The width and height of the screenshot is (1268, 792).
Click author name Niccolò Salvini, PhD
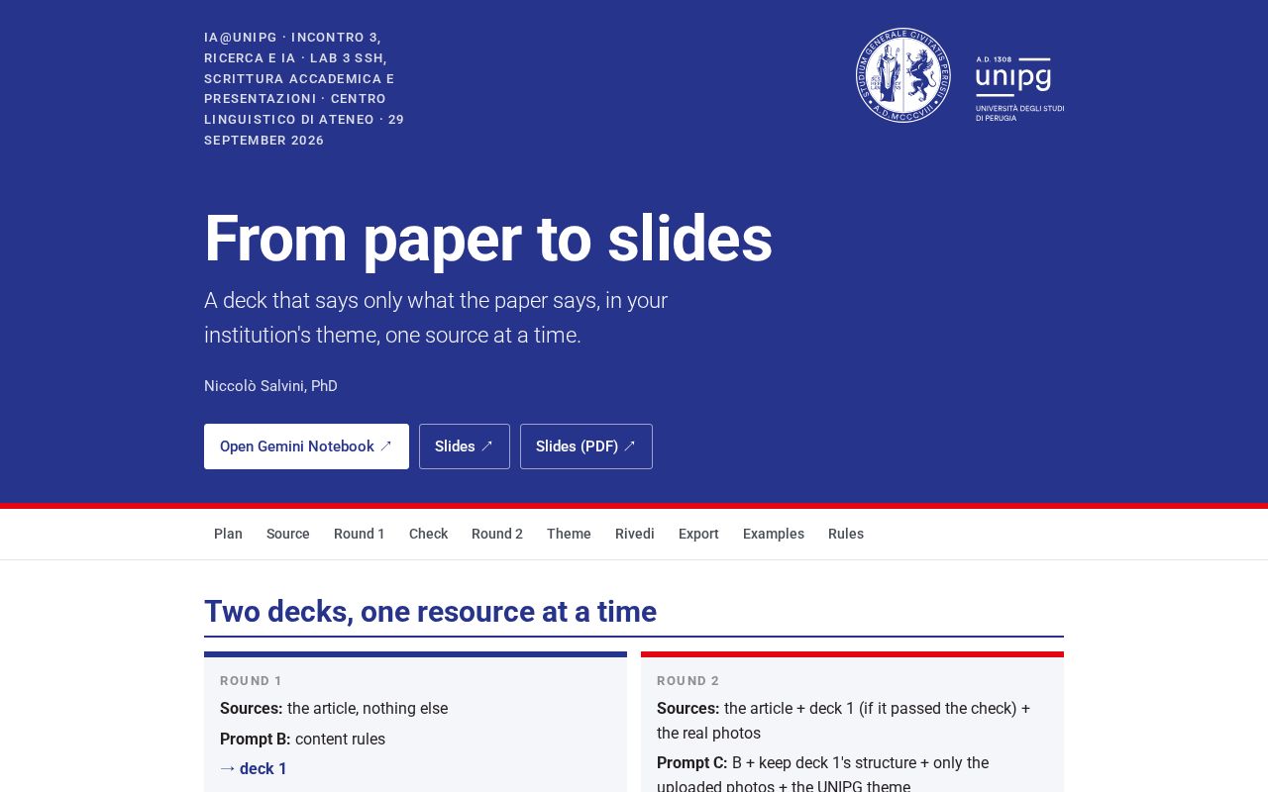point(270,386)
